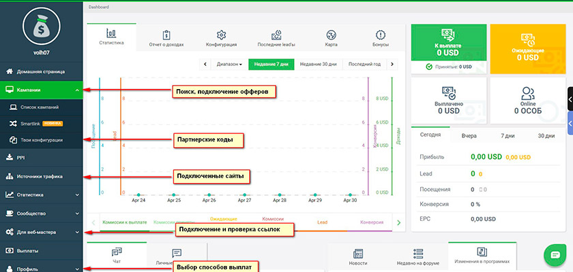Move chart series list right with green arrow

pos(398,222)
